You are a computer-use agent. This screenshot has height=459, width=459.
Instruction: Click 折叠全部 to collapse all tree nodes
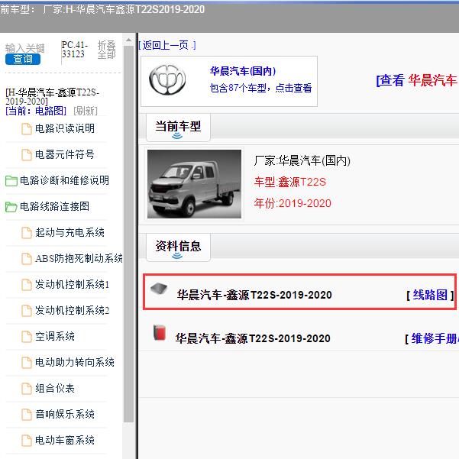click(107, 50)
